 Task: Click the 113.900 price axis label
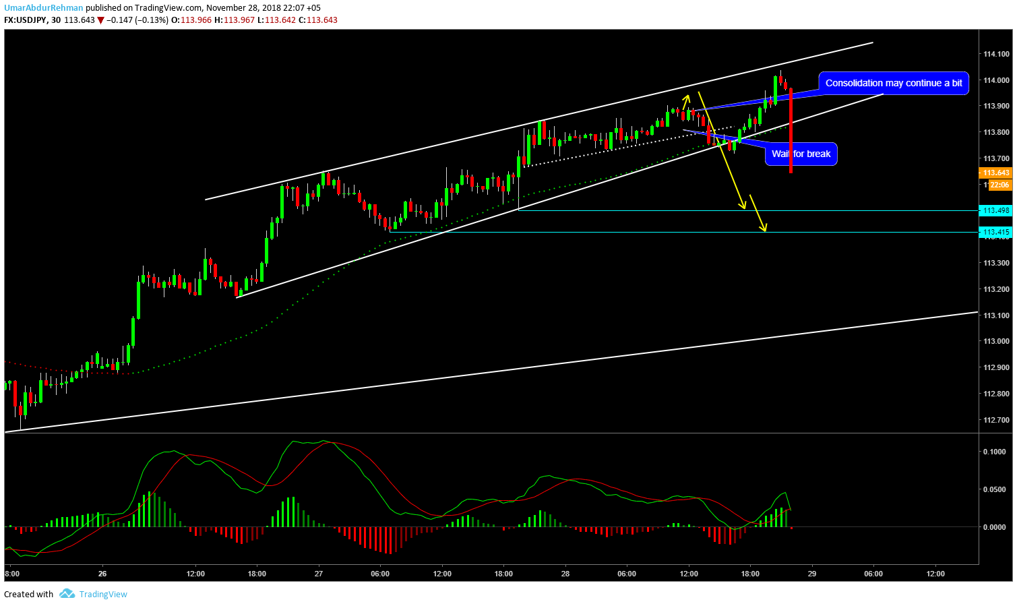996,106
